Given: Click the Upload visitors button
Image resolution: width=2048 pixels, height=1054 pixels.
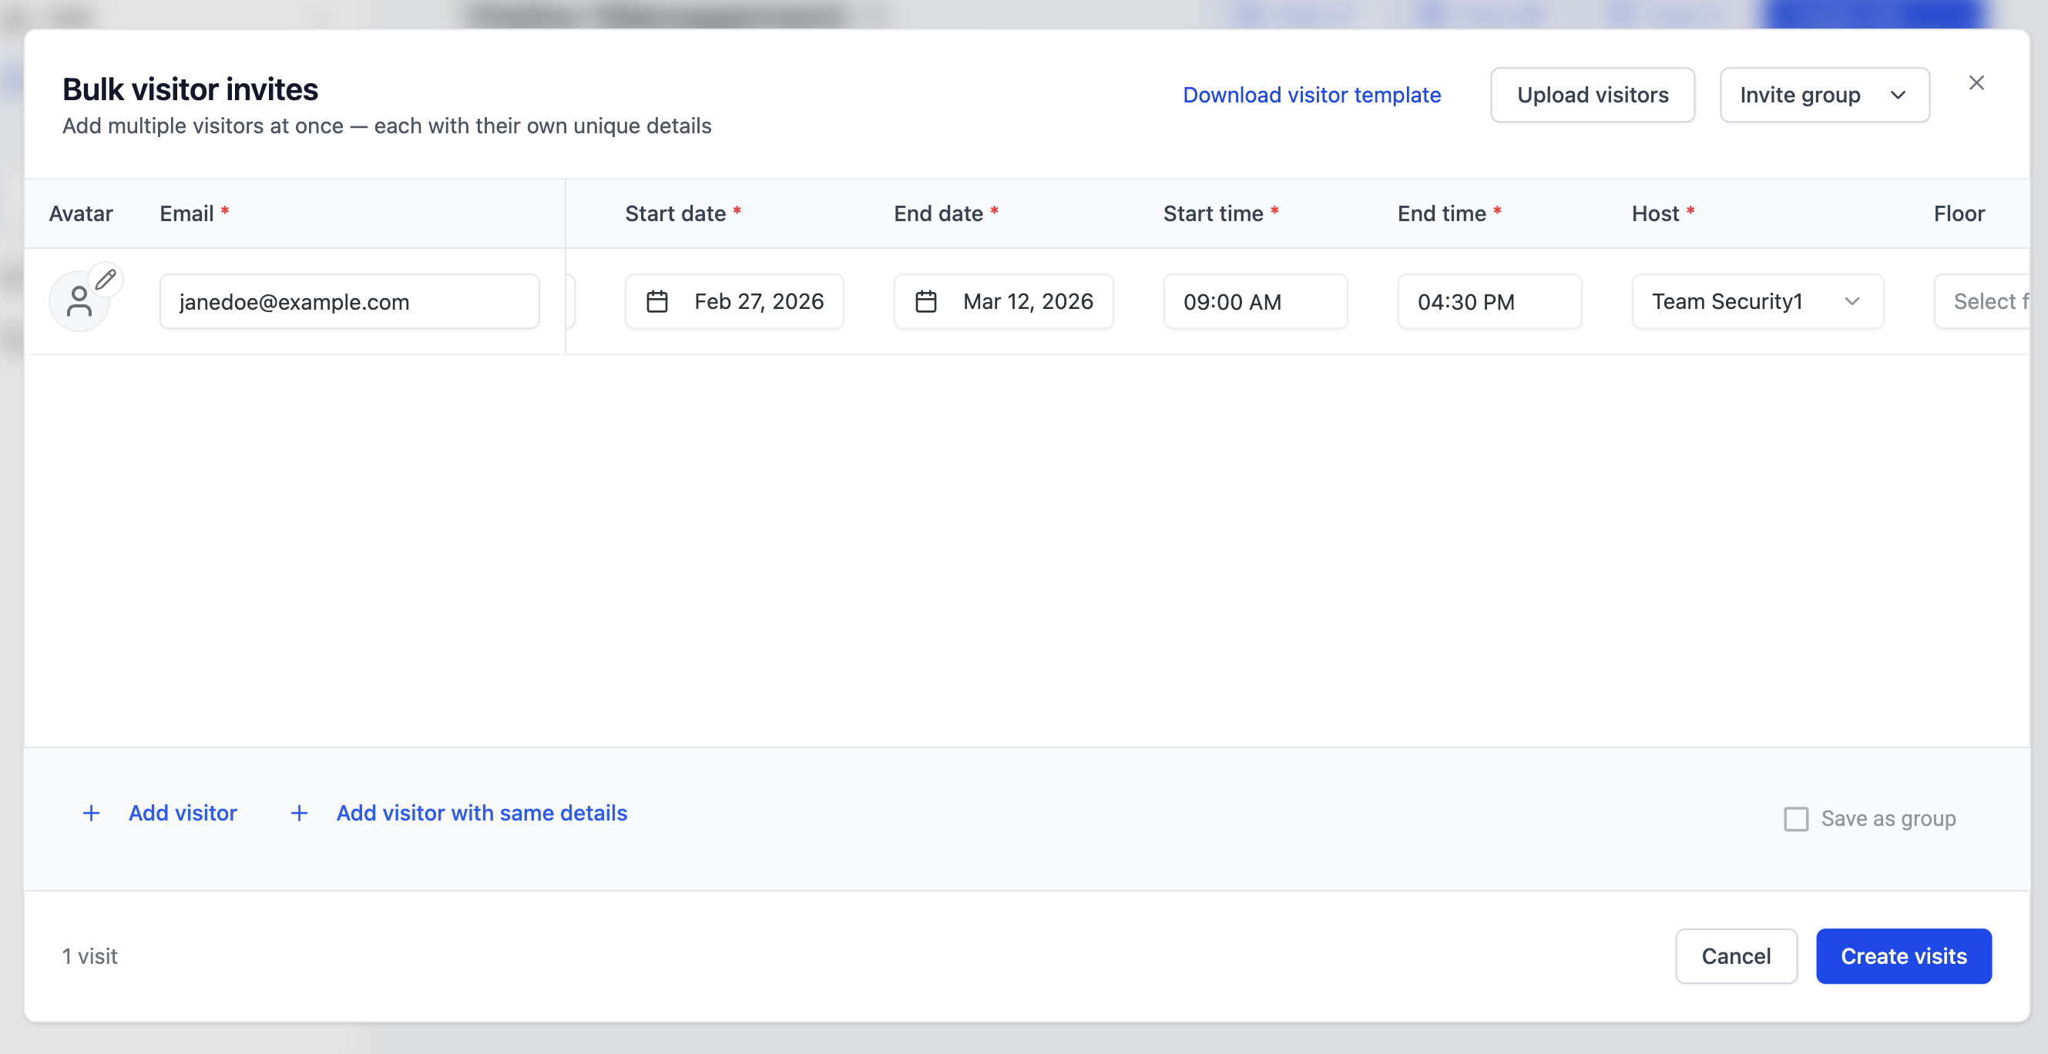Looking at the screenshot, I should (x=1592, y=95).
